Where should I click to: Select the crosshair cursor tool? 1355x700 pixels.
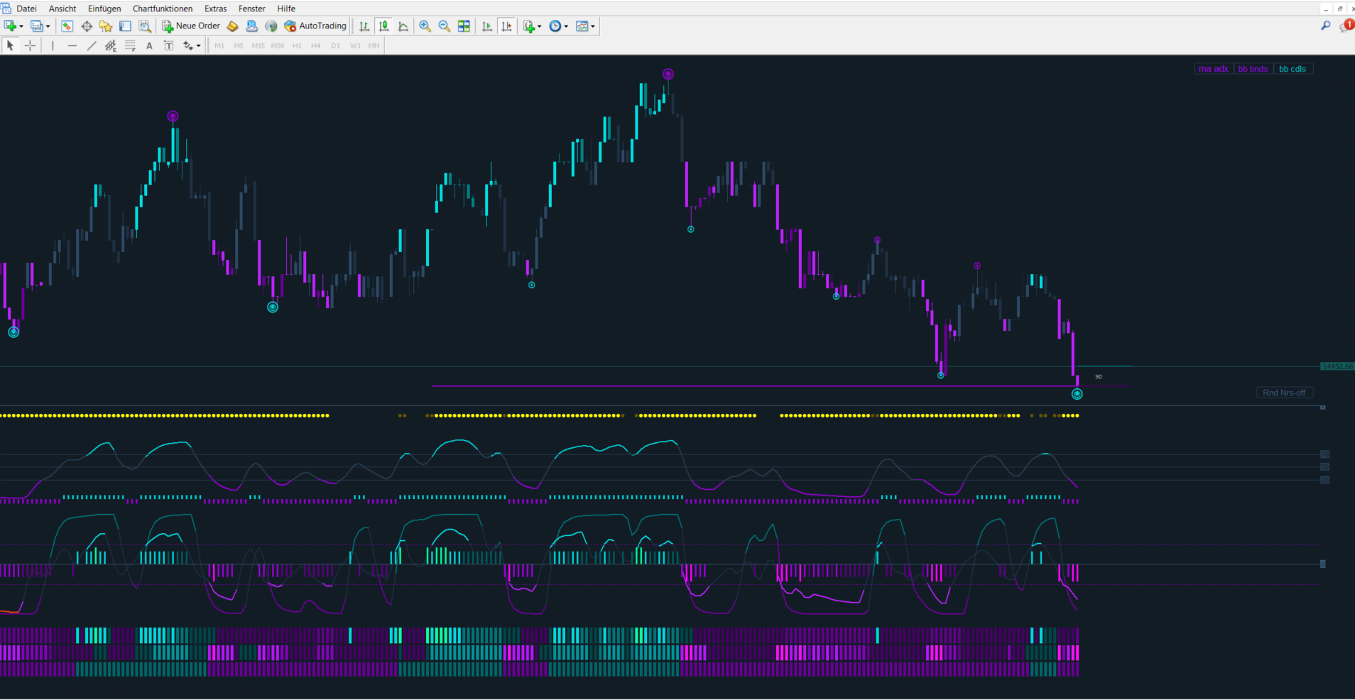pos(30,45)
